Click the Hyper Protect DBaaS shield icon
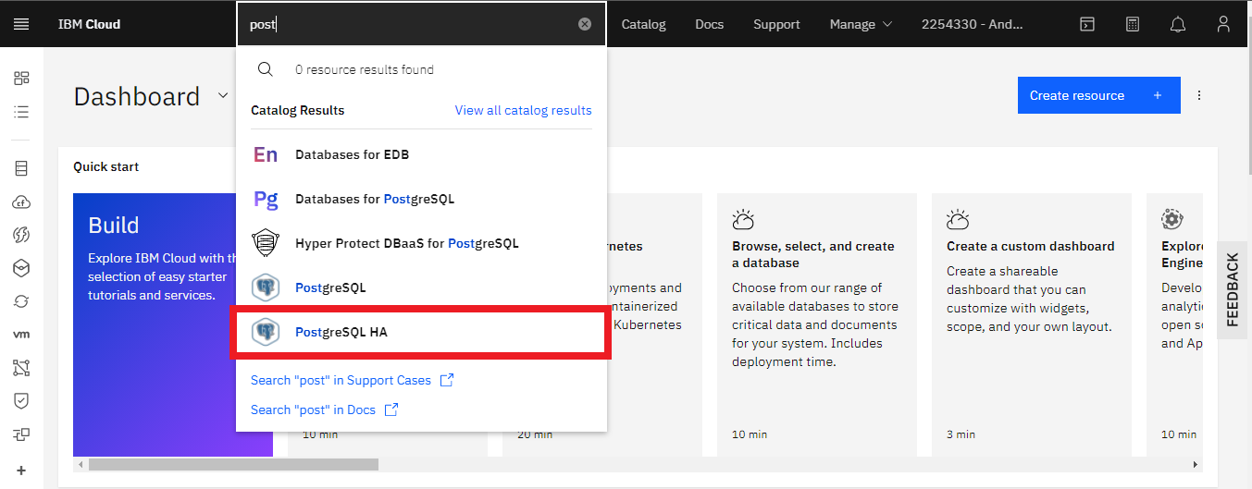Viewport: 1252px width, 489px height. point(266,243)
